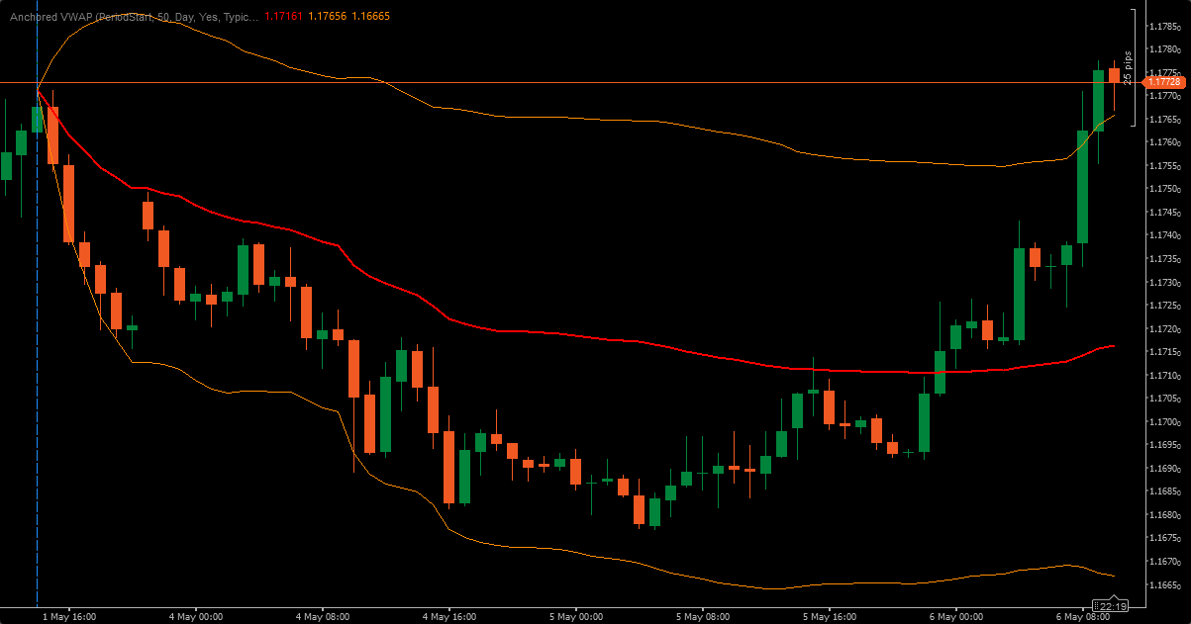Click the lower band value 1.16665
Viewport: 1191px width, 624px height.
[371, 17]
